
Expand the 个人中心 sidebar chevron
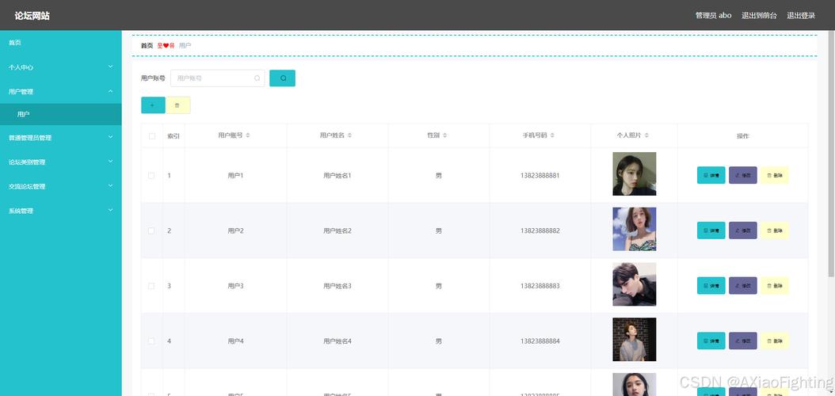[x=110, y=67]
